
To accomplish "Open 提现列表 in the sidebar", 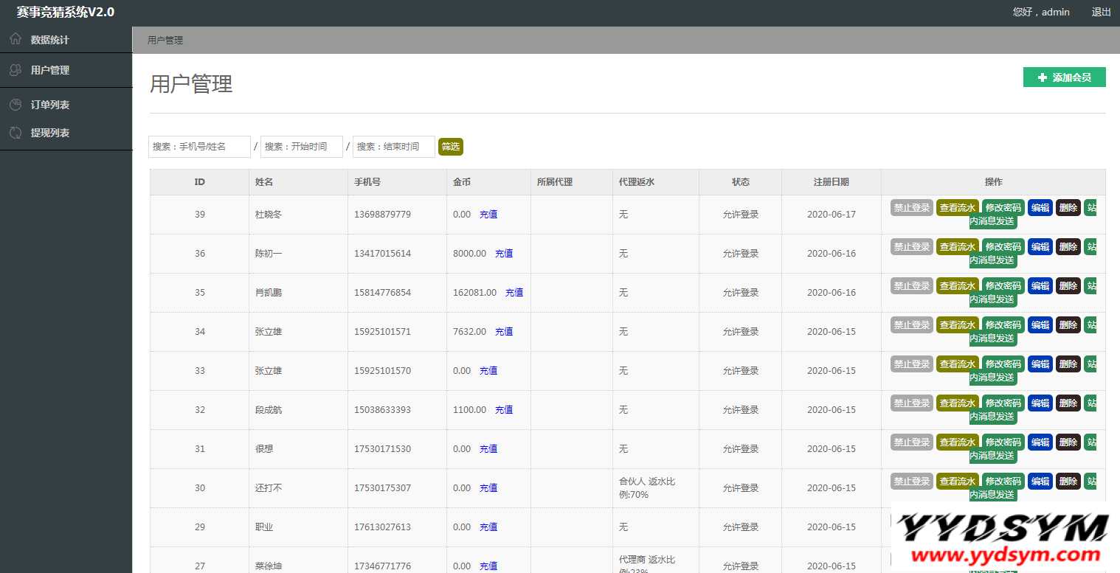I will [x=50, y=133].
